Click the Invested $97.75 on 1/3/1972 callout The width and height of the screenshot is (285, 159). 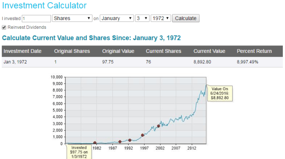(79, 152)
